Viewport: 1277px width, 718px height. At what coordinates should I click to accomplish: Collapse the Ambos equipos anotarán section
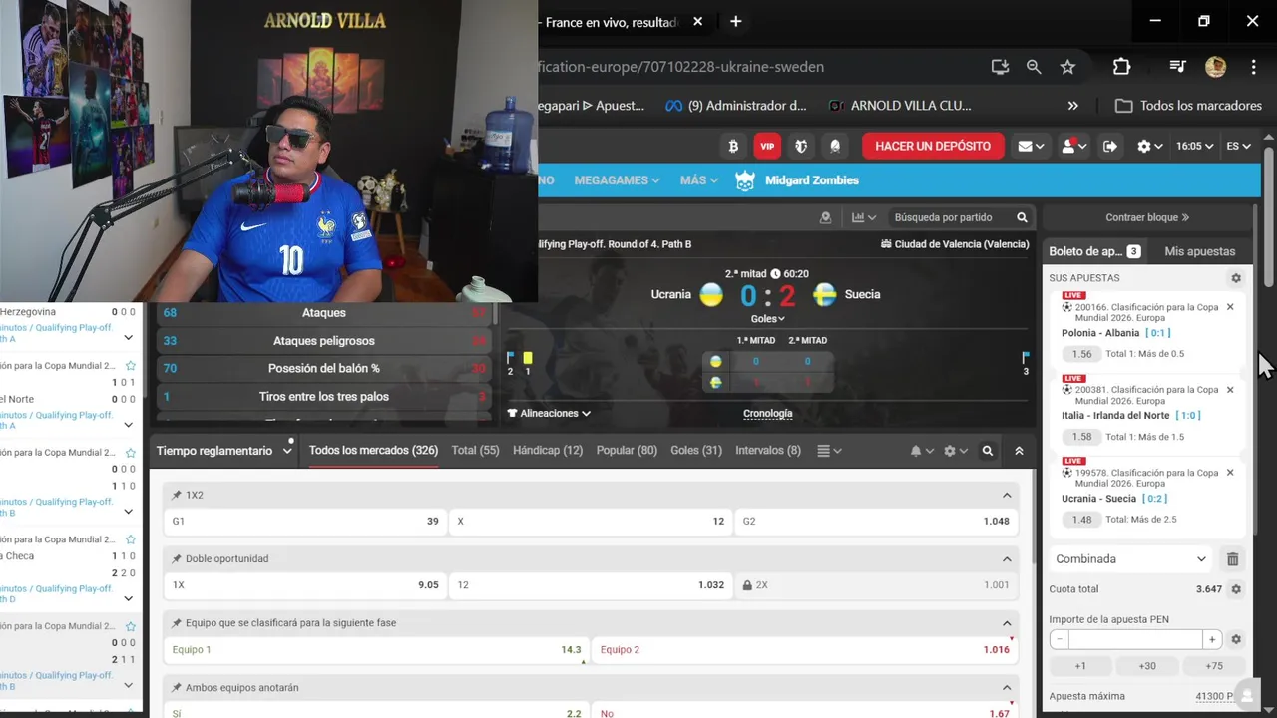pos(1007,688)
